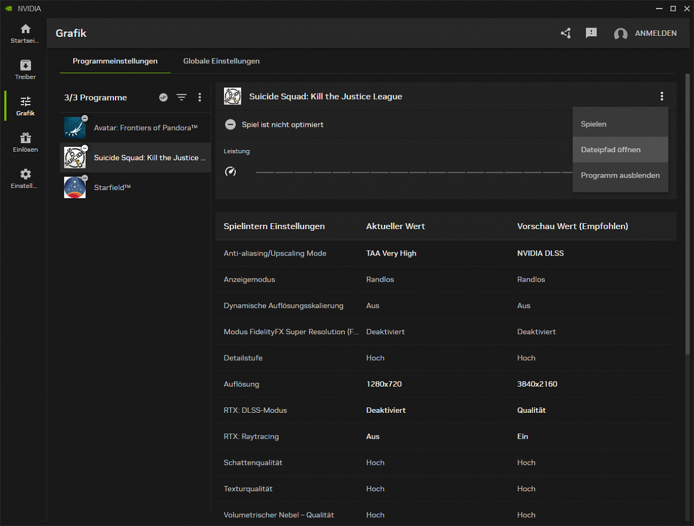The image size is (694, 526).
Task: Choose Dateipfad öffnen menu entry
Action: pyautogui.click(x=620, y=150)
